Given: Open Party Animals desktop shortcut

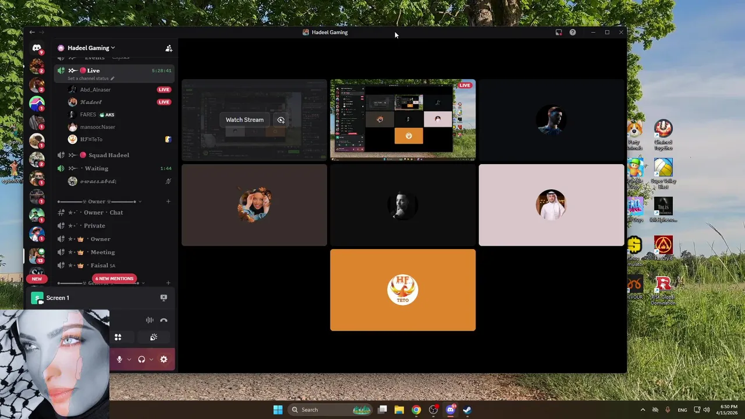Looking at the screenshot, I should tap(634, 134).
